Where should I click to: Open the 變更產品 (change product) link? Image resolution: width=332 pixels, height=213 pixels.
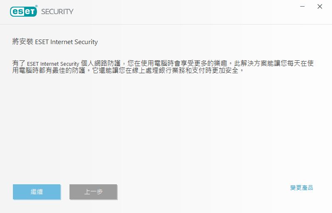[x=301, y=188]
